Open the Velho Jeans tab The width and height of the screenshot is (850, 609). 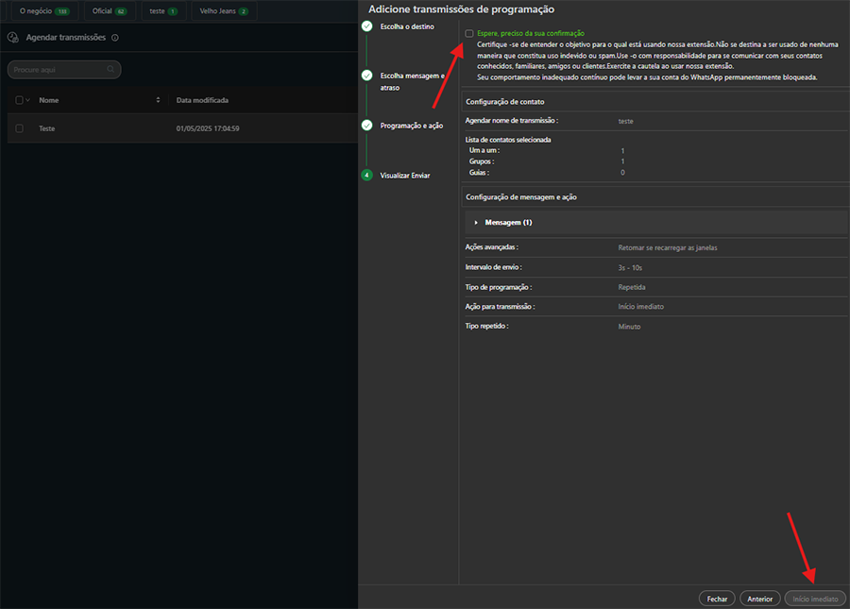coord(224,11)
